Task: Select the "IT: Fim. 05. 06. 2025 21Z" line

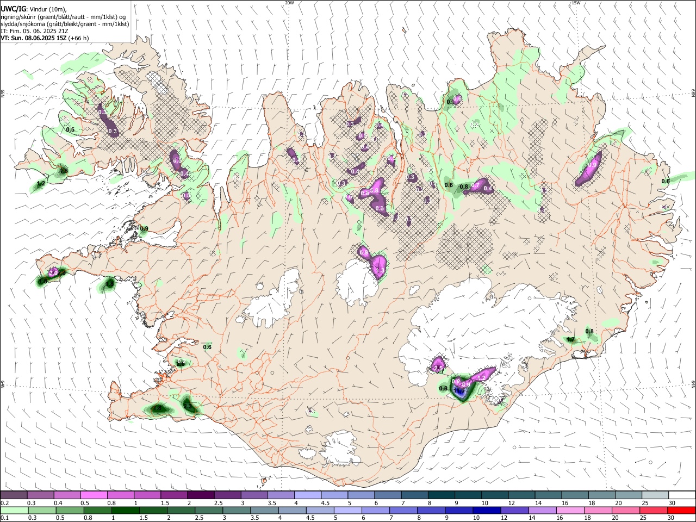Action: tap(34, 31)
